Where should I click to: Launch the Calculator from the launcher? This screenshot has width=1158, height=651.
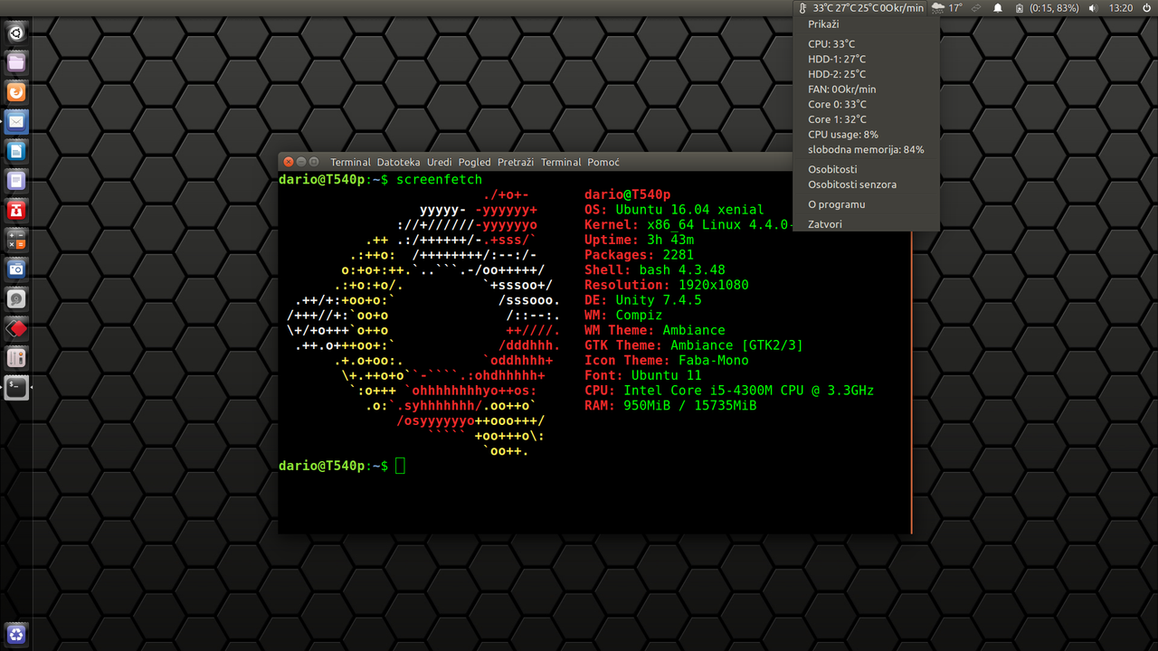tap(16, 240)
